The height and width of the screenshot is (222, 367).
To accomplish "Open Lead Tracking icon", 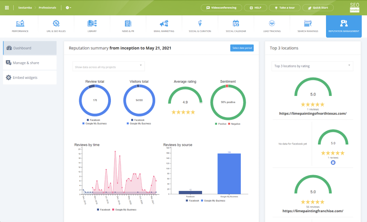I will tap(272, 23).
